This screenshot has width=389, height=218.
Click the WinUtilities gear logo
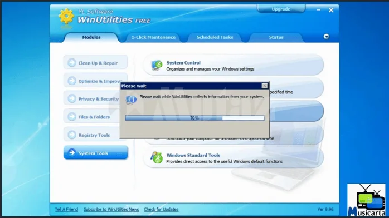[x=66, y=16]
